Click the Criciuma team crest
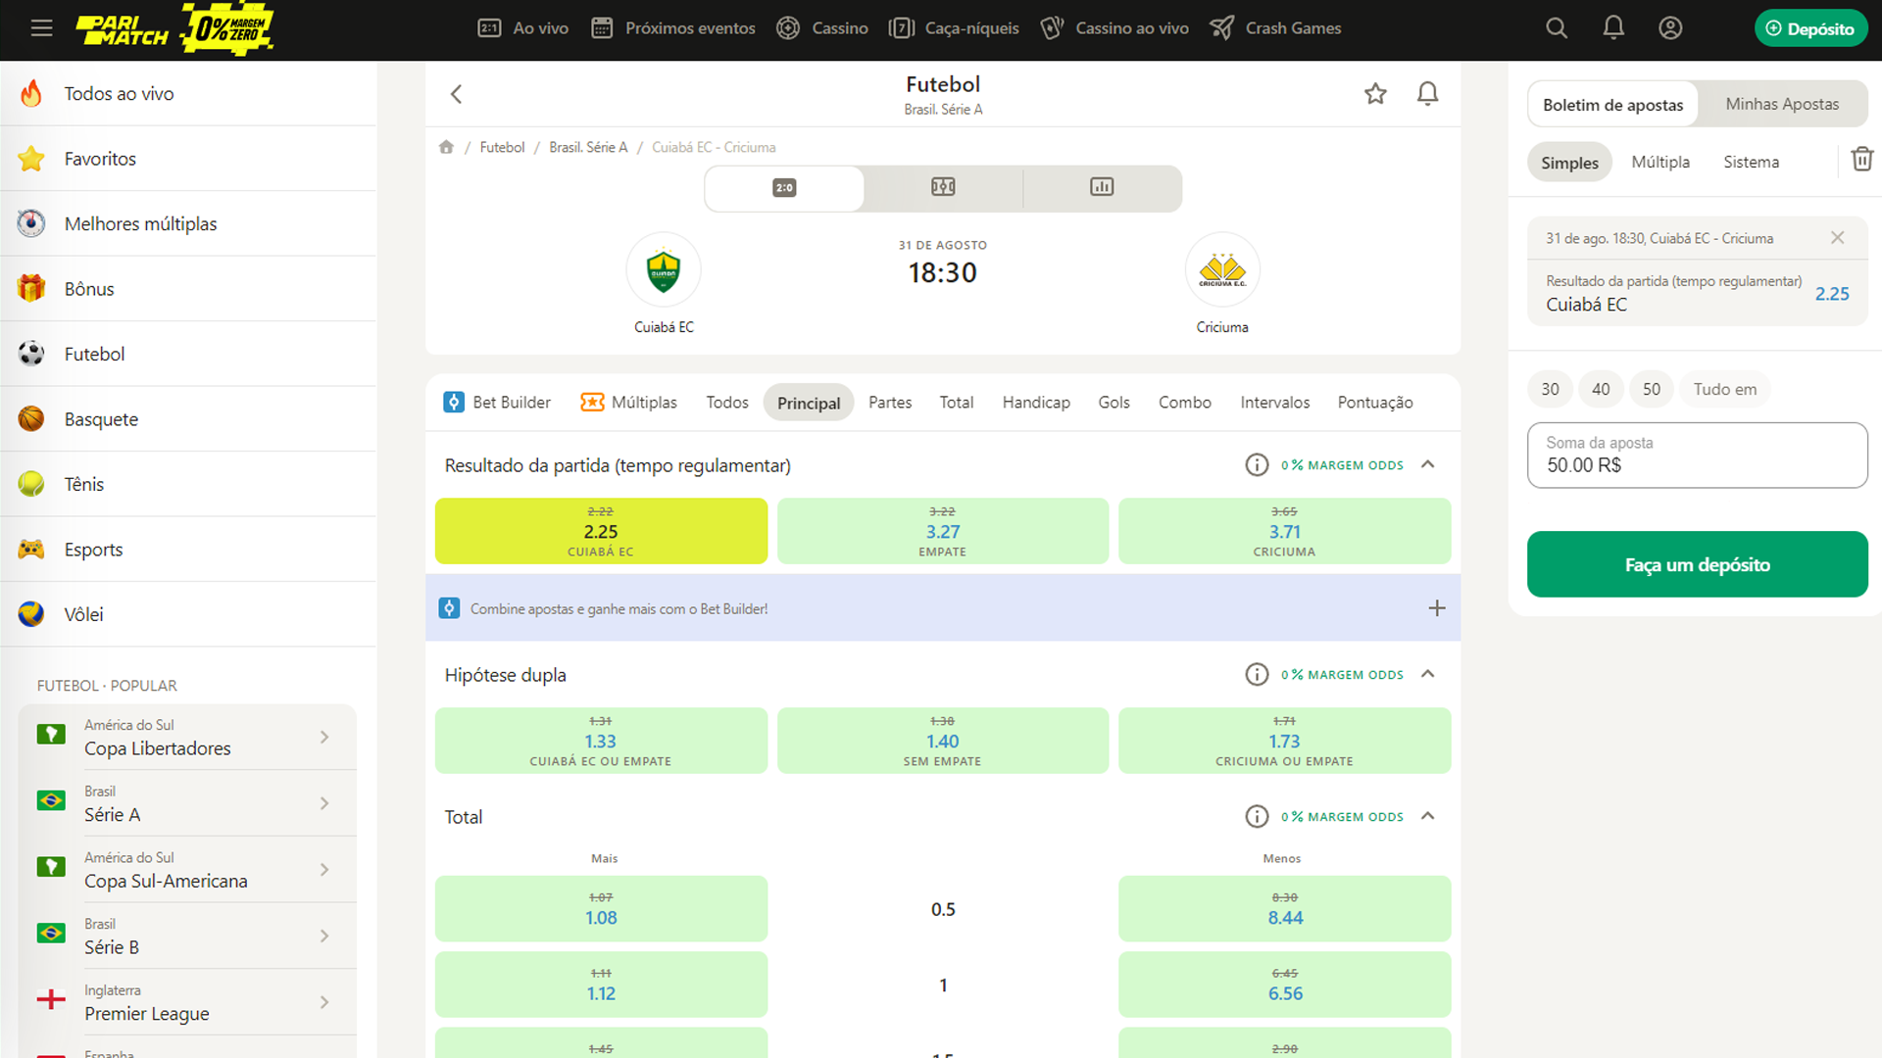 [1222, 270]
